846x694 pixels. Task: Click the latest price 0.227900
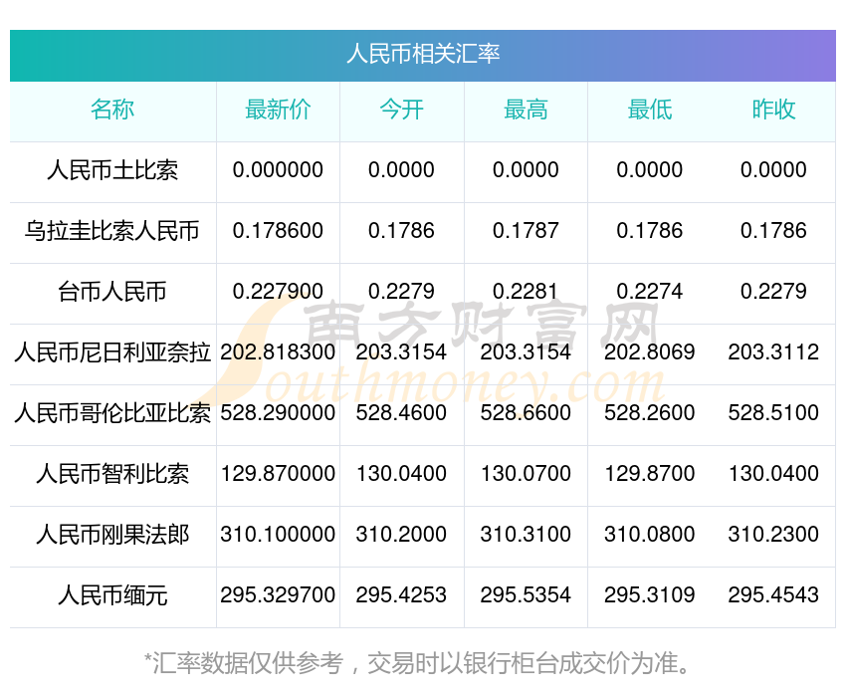point(278,292)
